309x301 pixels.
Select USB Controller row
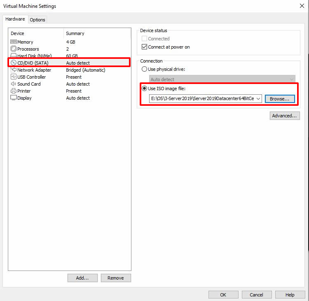click(x=69, y=77)
